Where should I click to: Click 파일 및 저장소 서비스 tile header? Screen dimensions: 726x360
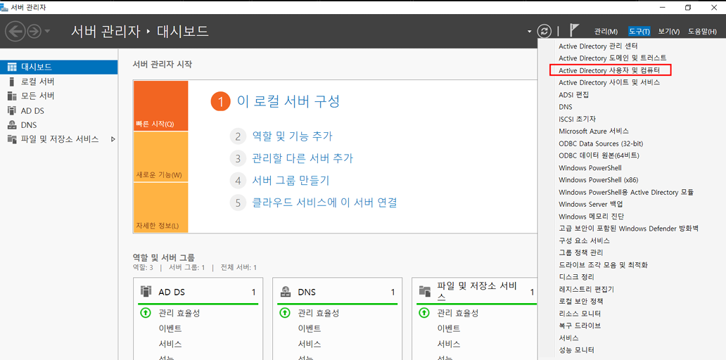pos(477,292)
